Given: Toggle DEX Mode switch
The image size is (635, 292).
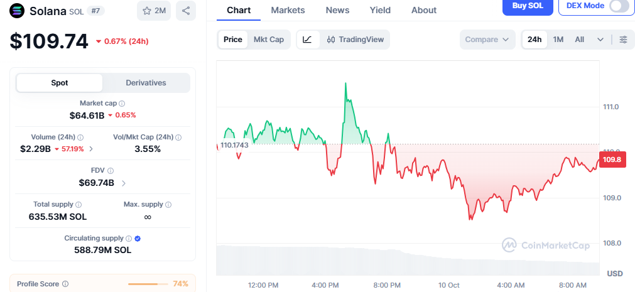Looking at the screenshot, I should 619,6.
